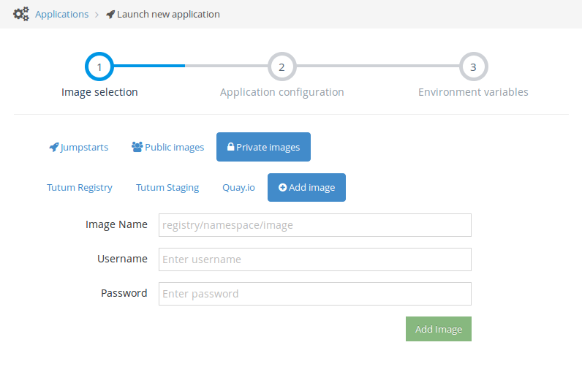Click into the Username text field
This screenshot has width=582, height=383.
(x=314, y=259)
